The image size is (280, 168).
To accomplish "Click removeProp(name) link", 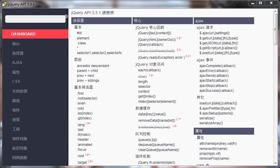I will pyautogui.click(x=214, y=158).
